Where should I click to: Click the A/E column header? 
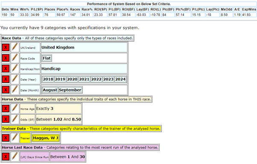(x=237, y=9)
